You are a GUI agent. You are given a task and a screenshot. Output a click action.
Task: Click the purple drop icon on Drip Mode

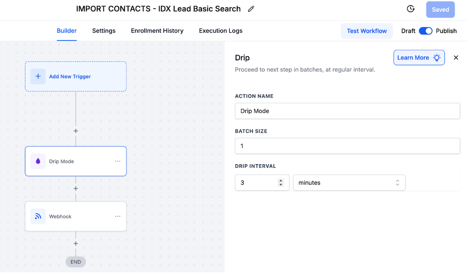pos(38,161)
